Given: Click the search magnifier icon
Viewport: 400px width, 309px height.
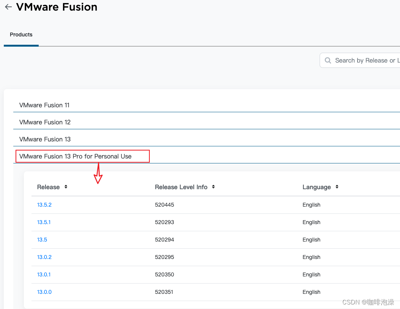Looking at the screenshot, I should [x=328, y=61].
